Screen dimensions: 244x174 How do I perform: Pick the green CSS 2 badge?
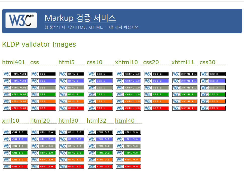(x=157, y=95)
